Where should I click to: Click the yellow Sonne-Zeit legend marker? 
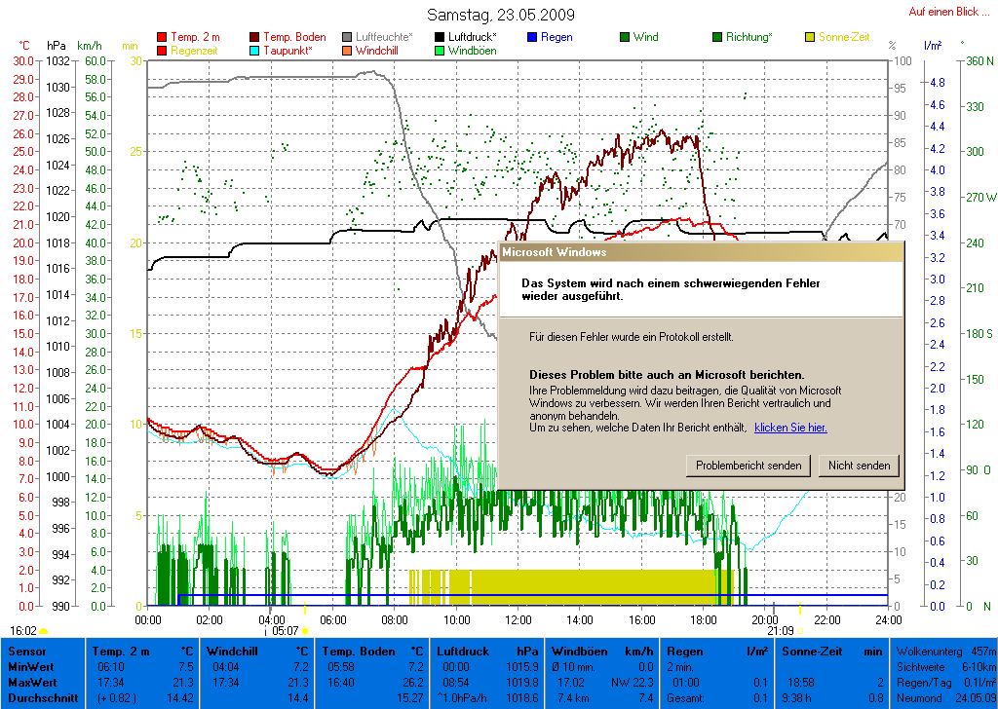[810, 38]
